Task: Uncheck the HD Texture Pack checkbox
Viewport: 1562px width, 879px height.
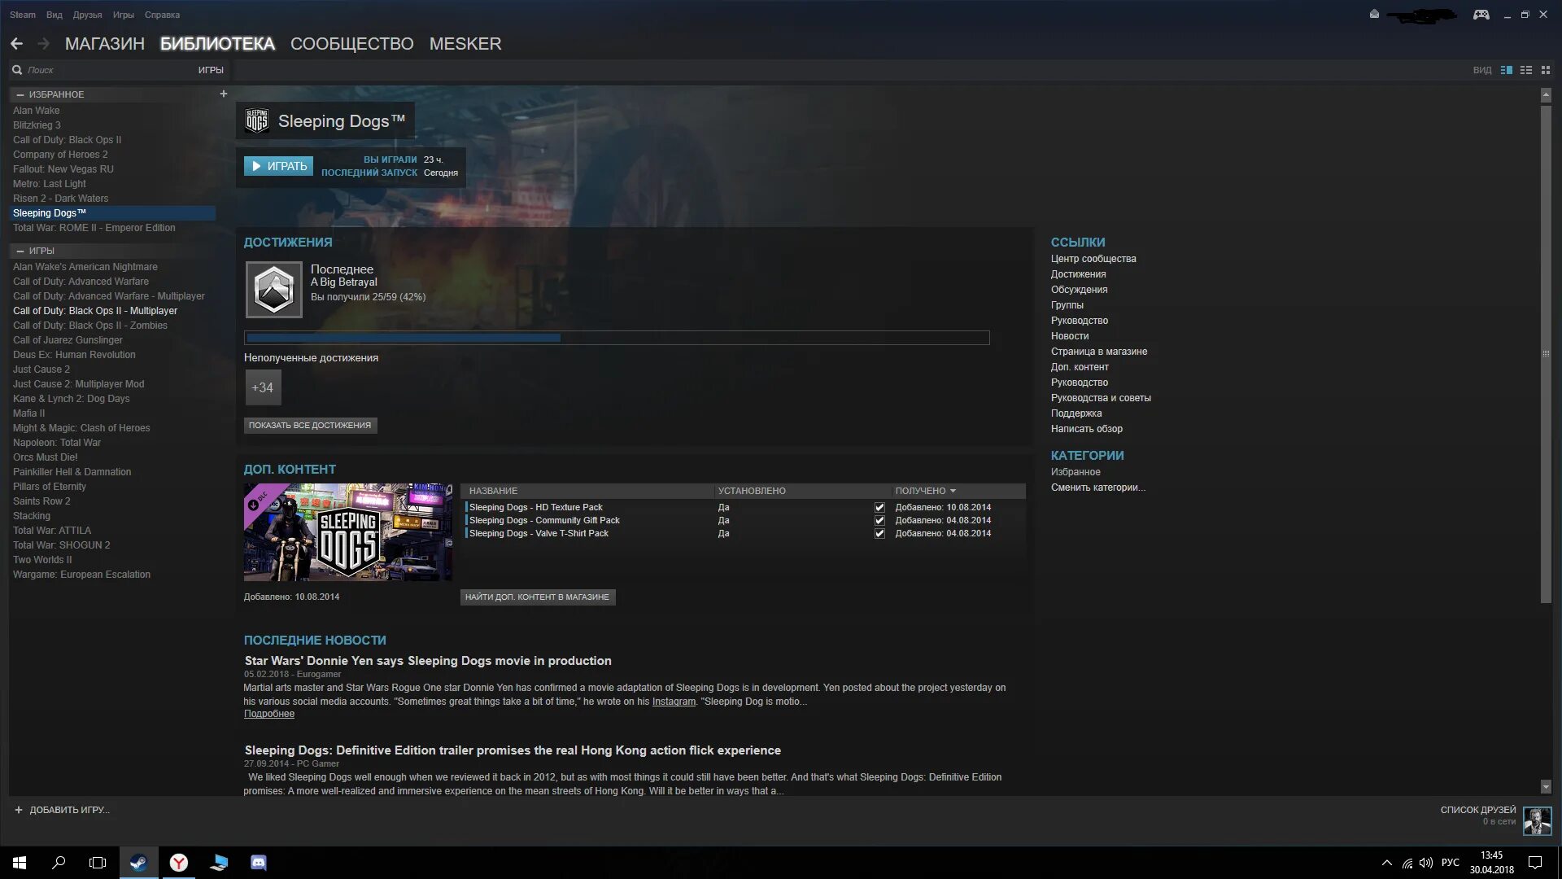Action: coord(879,508)
